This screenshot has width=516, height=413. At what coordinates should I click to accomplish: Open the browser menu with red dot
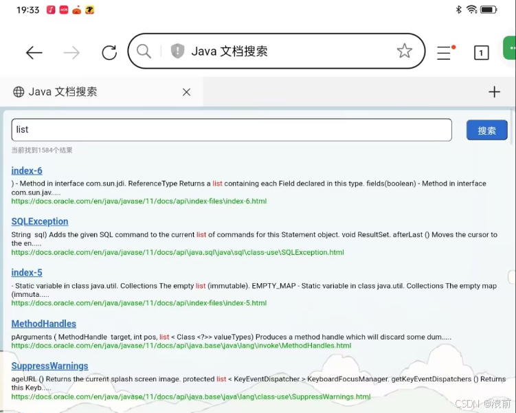click(x=446, y=52)
